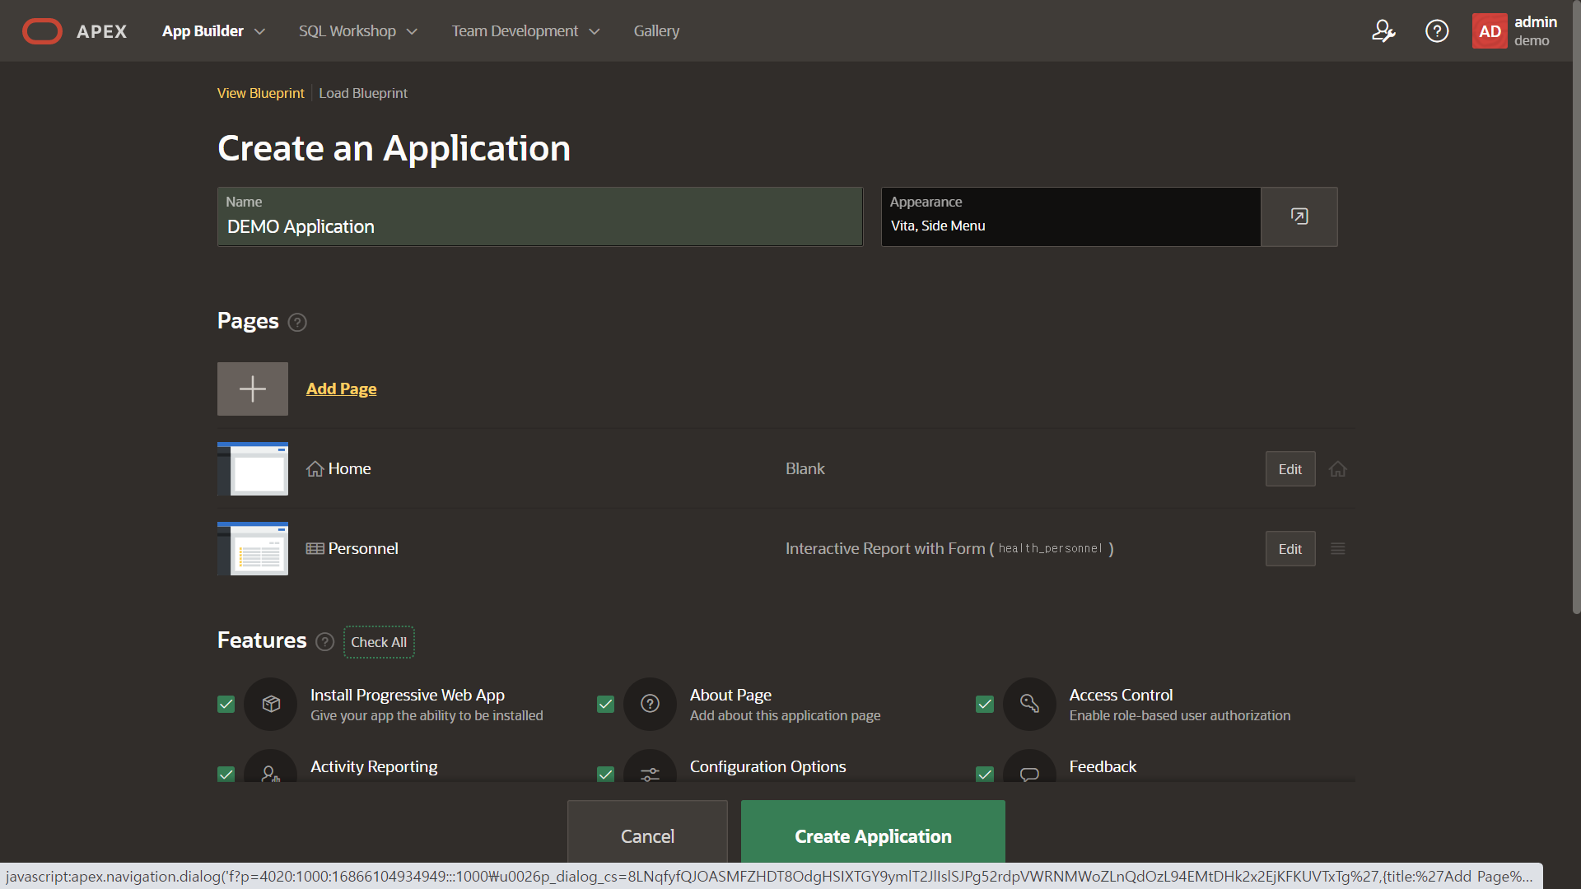The height and width of the screenshot is (889, 1581).
Task: Click the Access Control key icon
Action: pyautogui.click(x=1029, y=704)
